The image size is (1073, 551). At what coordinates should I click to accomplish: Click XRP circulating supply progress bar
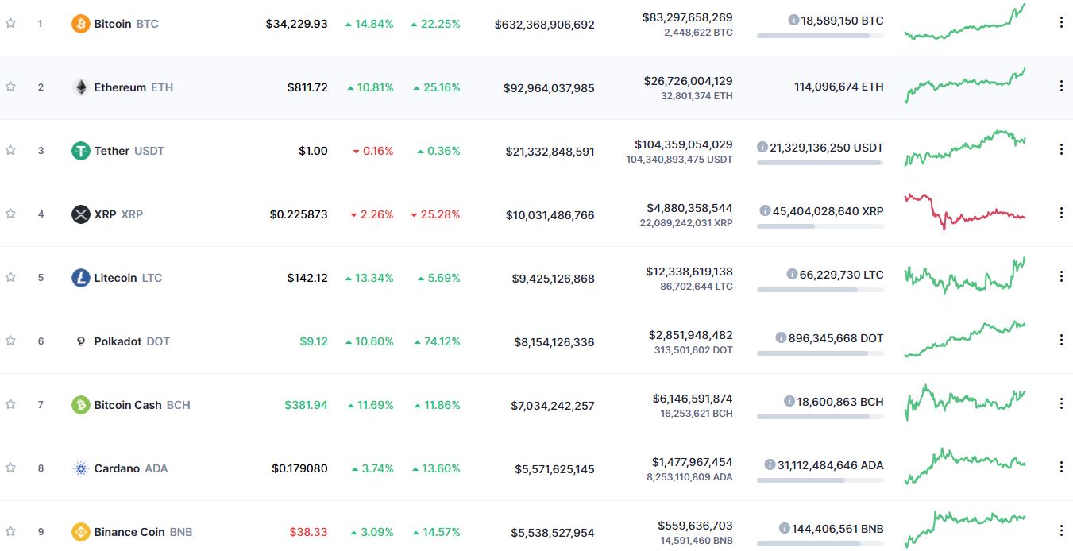click(x=820, y=226)
